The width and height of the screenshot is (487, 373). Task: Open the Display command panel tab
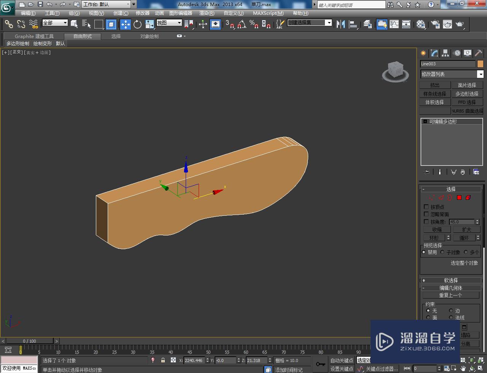click(x=468, y=53)
